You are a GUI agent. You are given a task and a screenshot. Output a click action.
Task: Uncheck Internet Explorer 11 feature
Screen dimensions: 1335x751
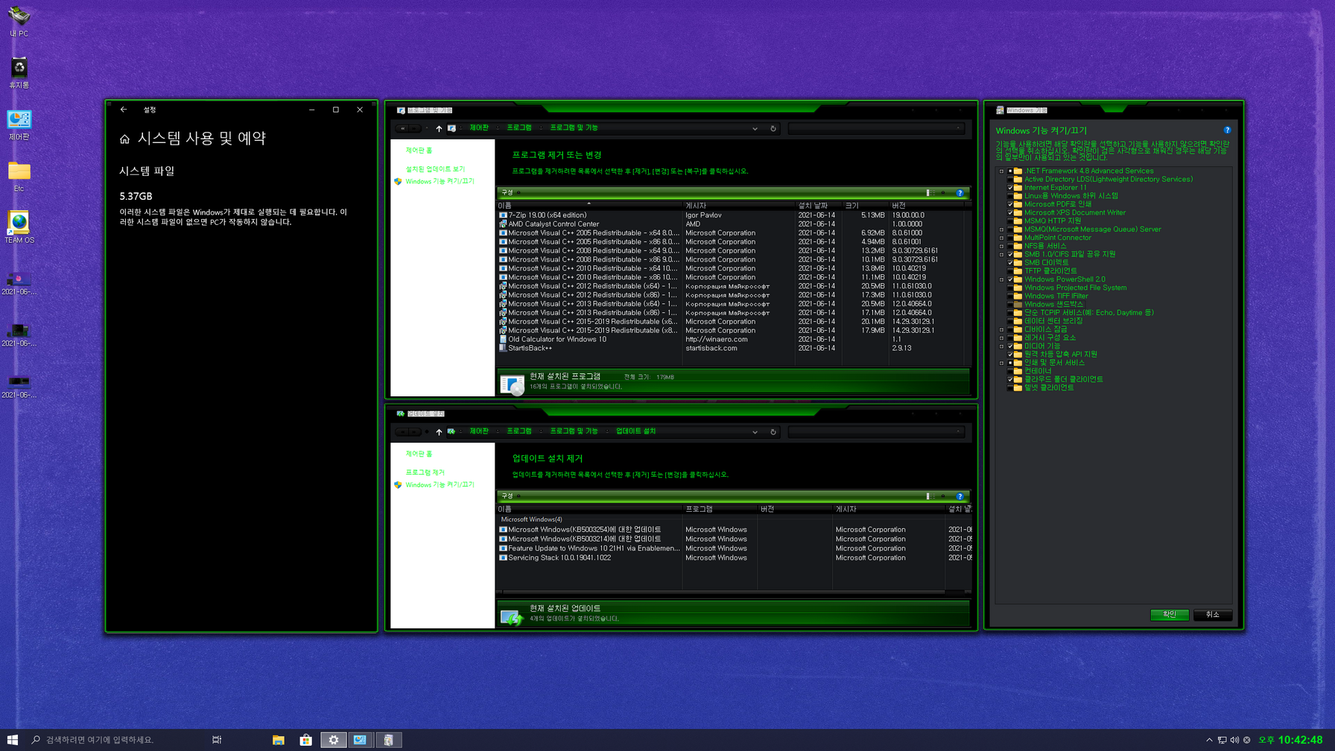[x=1010, y=188]
